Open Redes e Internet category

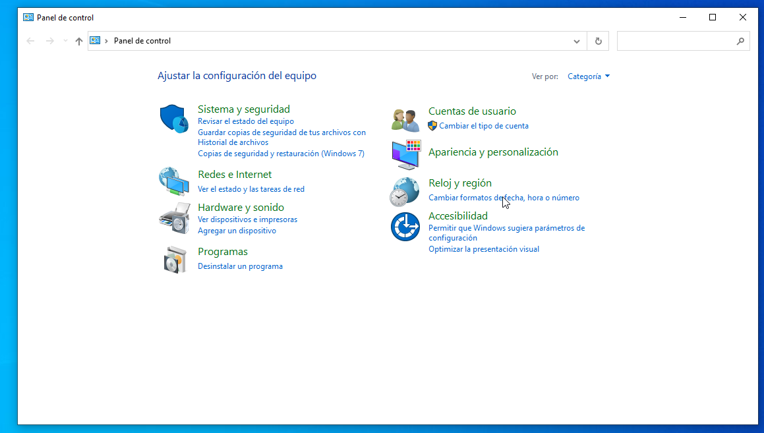[x=235, y=175]
